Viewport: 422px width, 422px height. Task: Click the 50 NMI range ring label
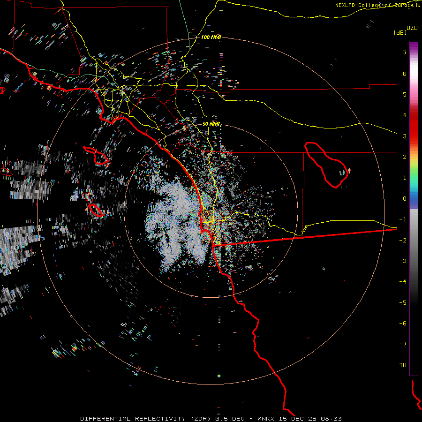tap(211, 124)
